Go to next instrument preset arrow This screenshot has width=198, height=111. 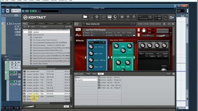point(134,30)
